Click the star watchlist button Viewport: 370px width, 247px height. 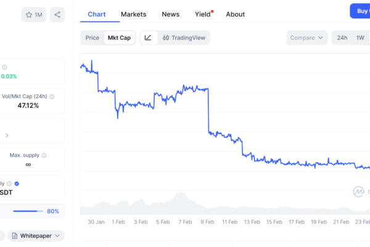pyautogui.click(x=33, y=14)
